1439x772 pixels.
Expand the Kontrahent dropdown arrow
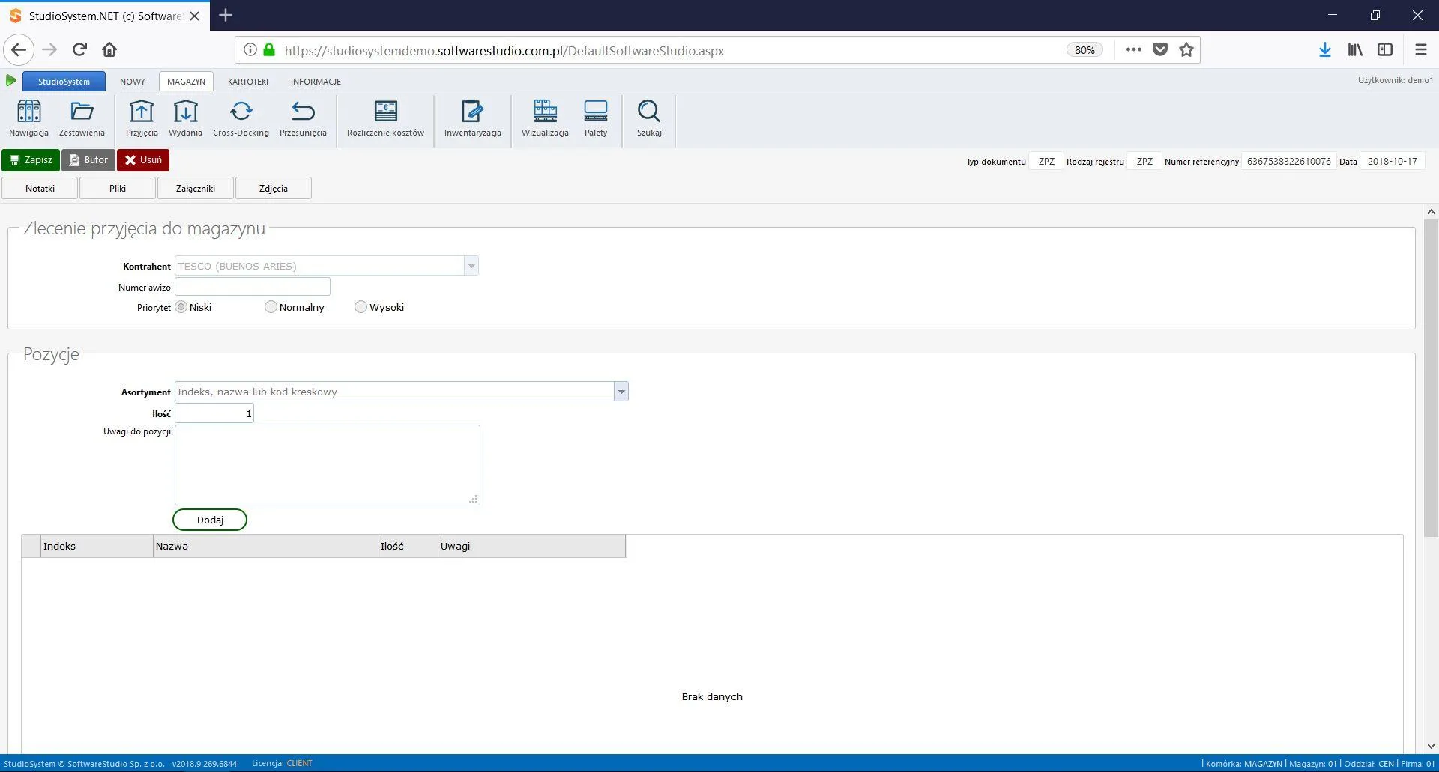pos(471,266)
